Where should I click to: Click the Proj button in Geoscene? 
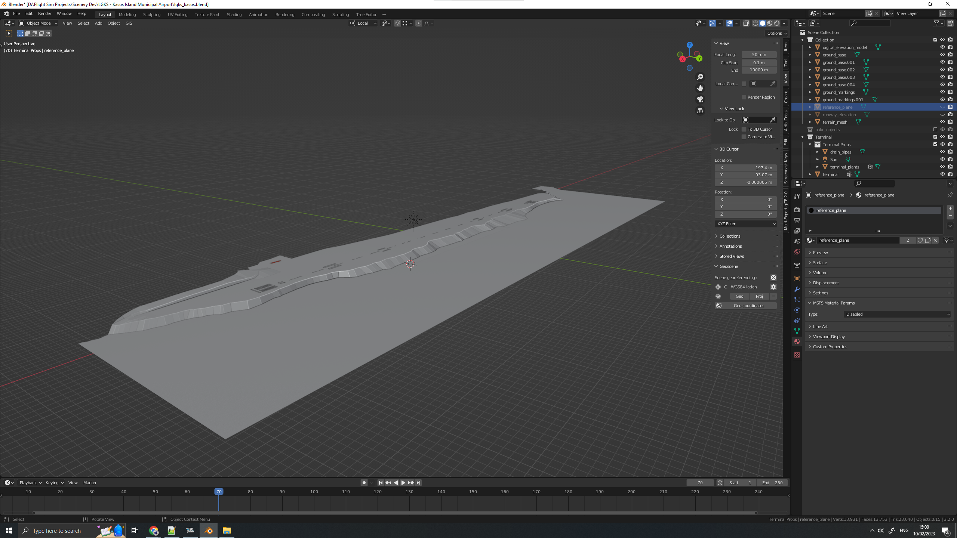[x=759, y=296]
